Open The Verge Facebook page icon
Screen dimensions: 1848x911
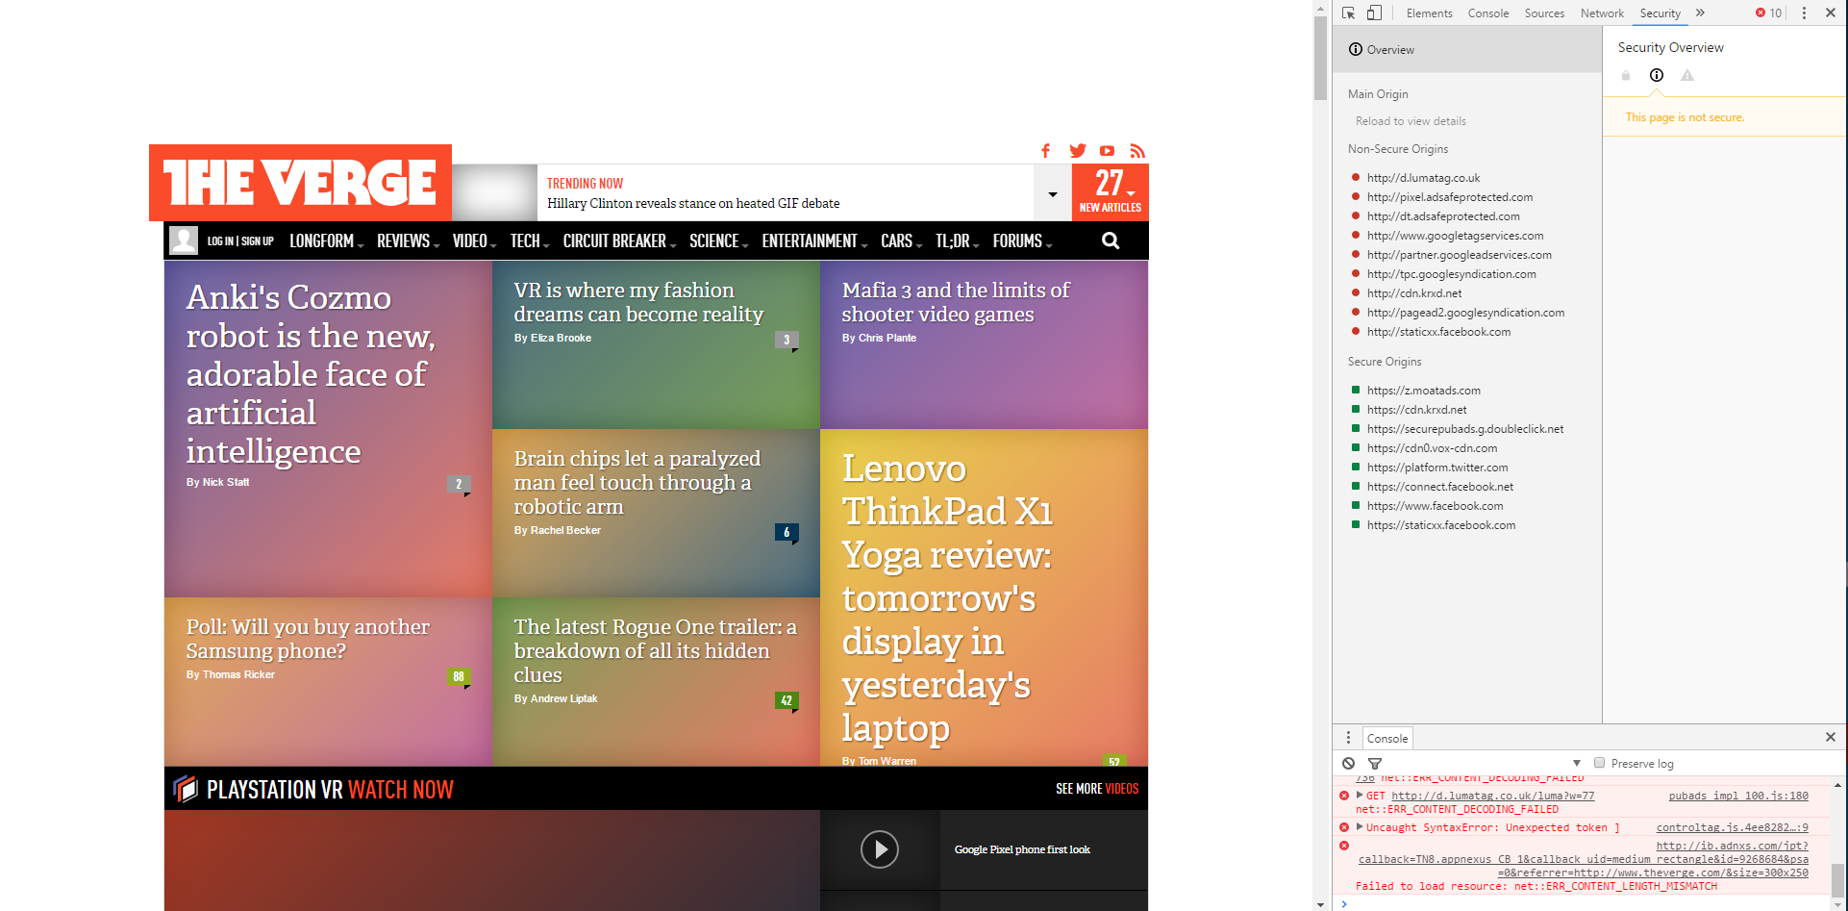1046,150
